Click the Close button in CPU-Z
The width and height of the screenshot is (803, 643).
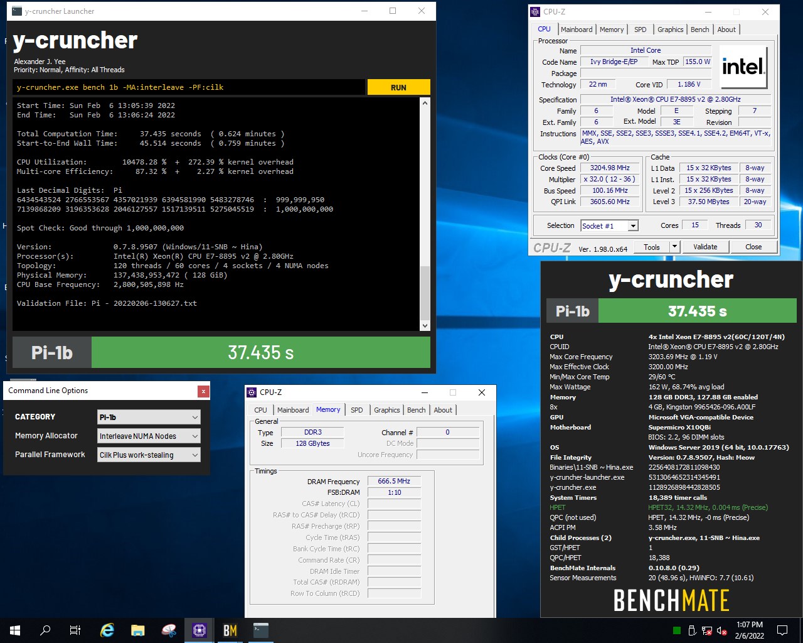[753, 247]
